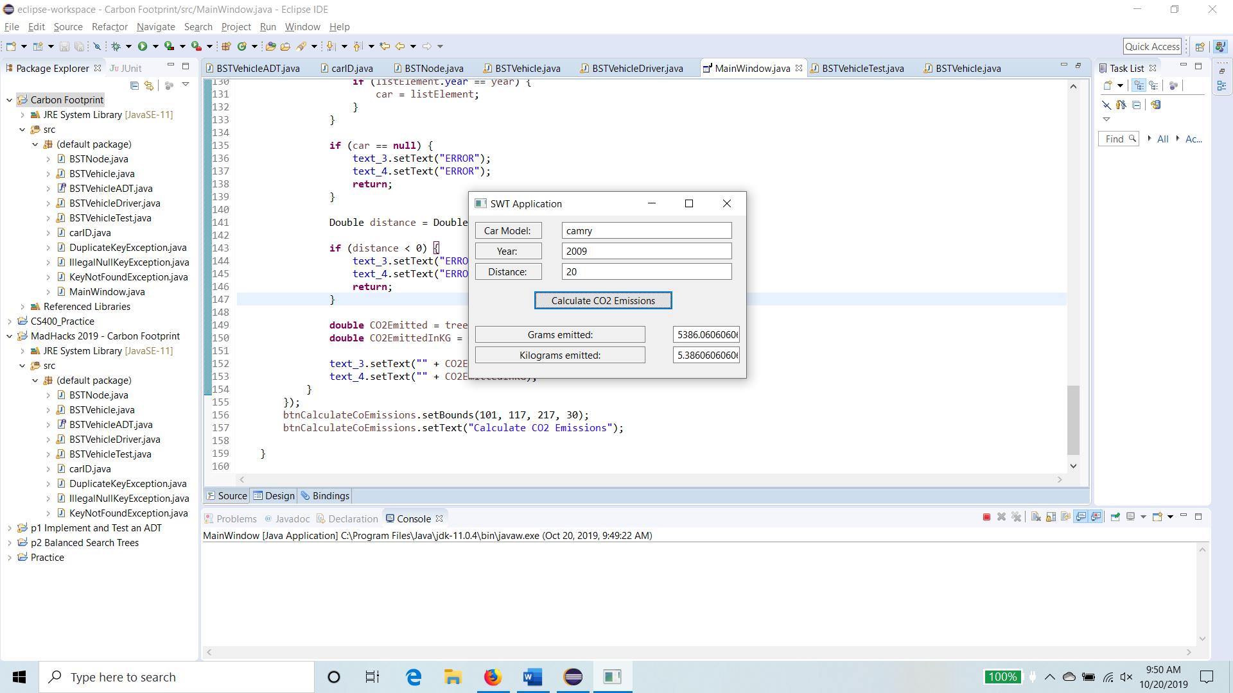Click Collapse All in Package Explorer
1233x693 pixels.
tap(134, 85)
